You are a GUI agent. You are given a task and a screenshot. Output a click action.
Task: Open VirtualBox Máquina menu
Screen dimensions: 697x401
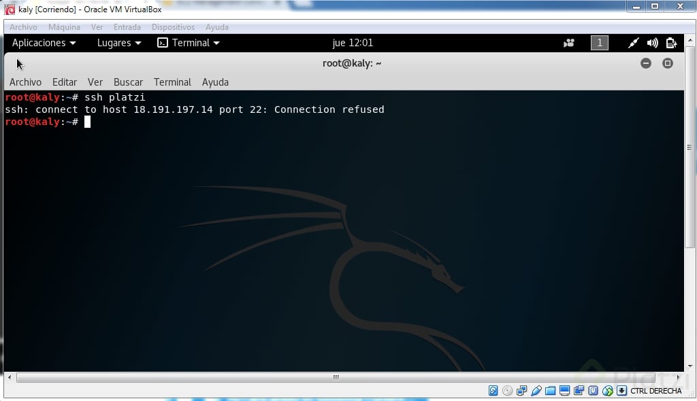tap(64, 27)
